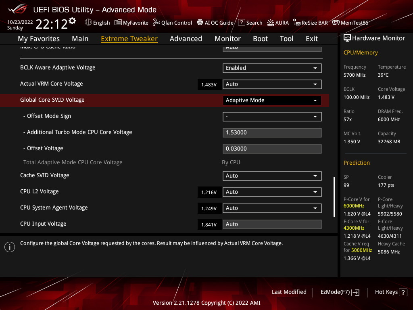
Task: Open MyFavorite list icon
Action: coord(118,23)
